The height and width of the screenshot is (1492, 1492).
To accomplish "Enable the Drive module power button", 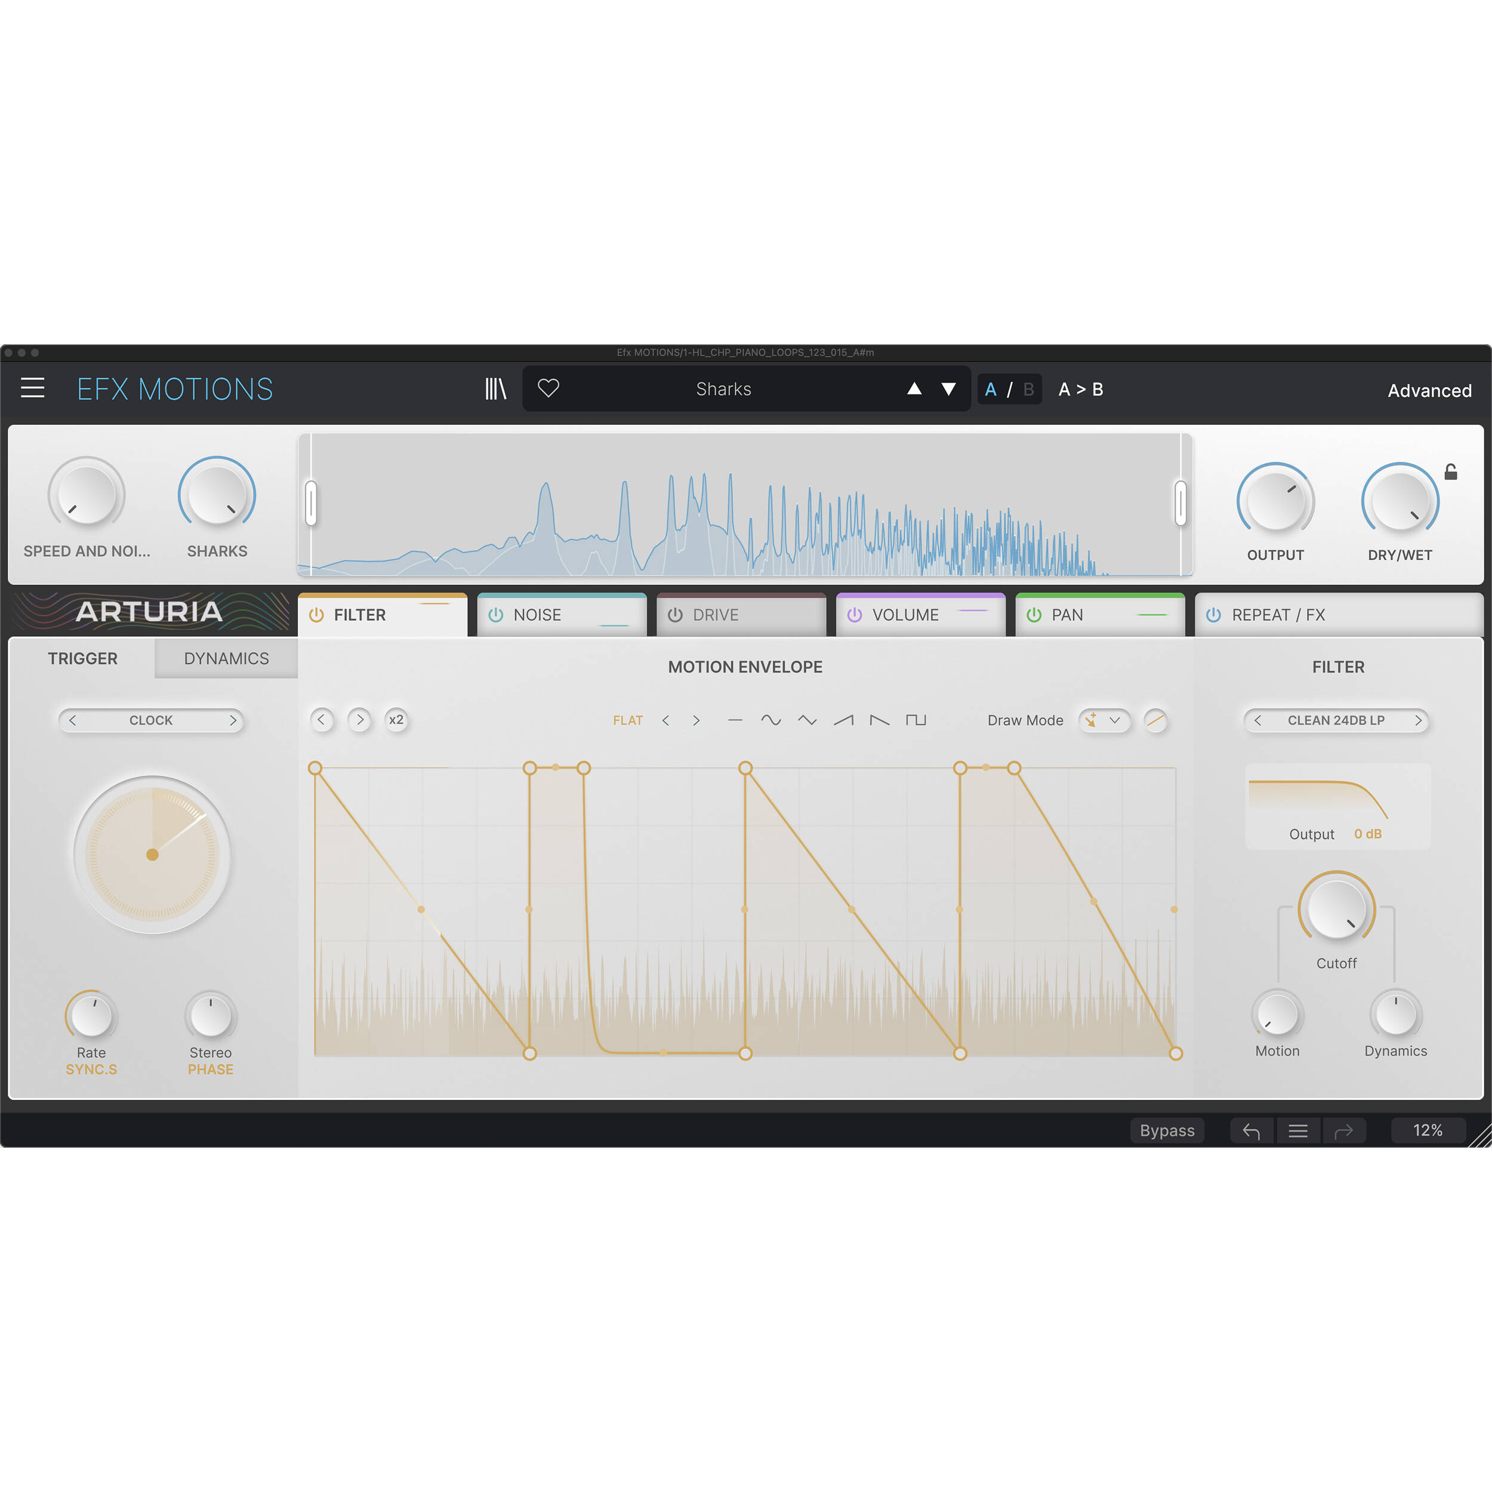I will point(675,615).
